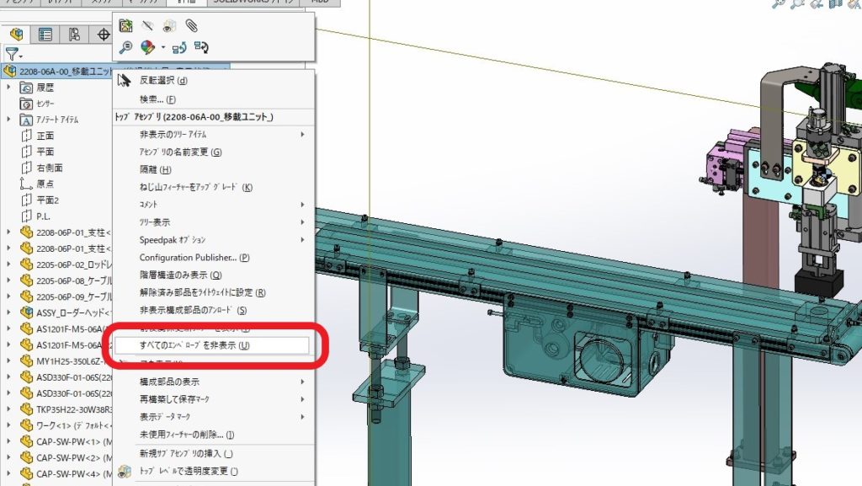Click the Hide Components eye icon
This screenshot has width=862, height=486.
(148, 25)
